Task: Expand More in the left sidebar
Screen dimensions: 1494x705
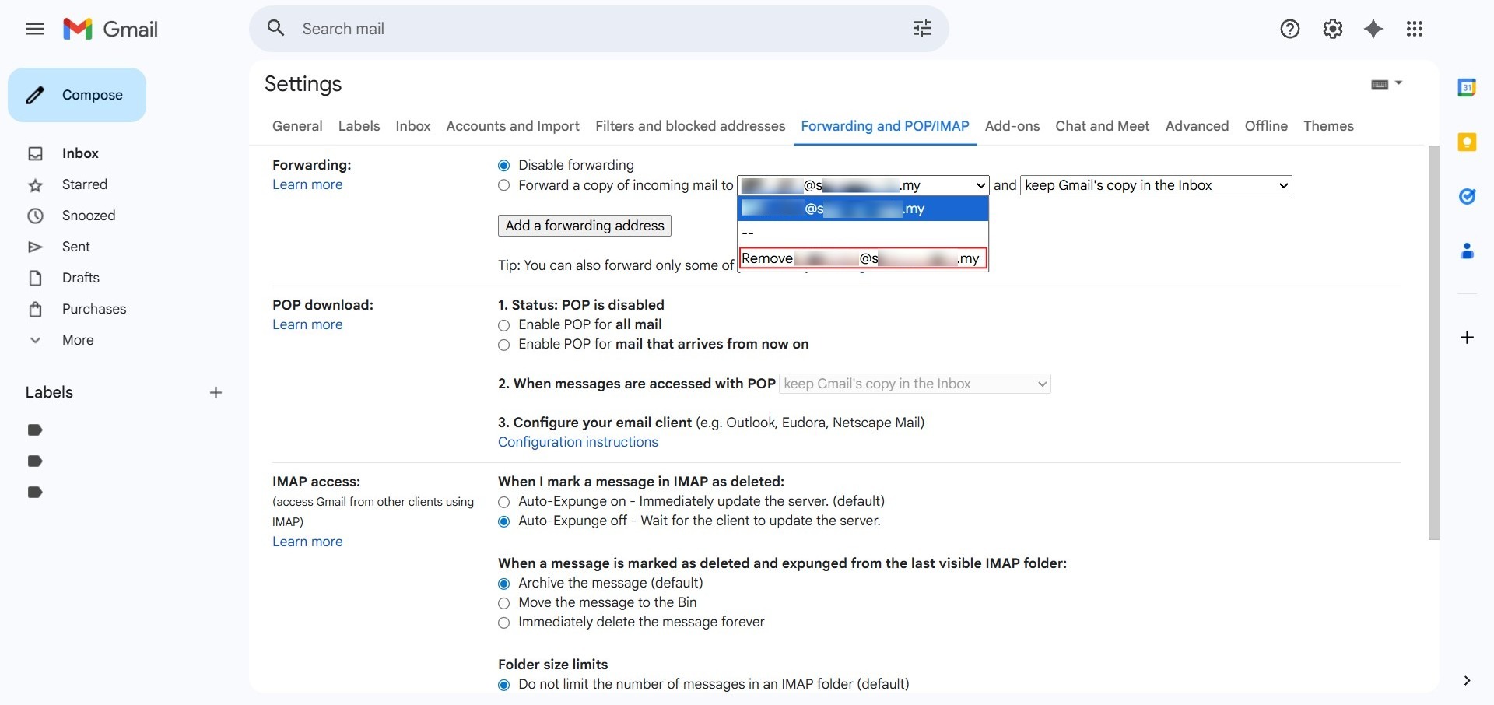Action: (77, 340)
